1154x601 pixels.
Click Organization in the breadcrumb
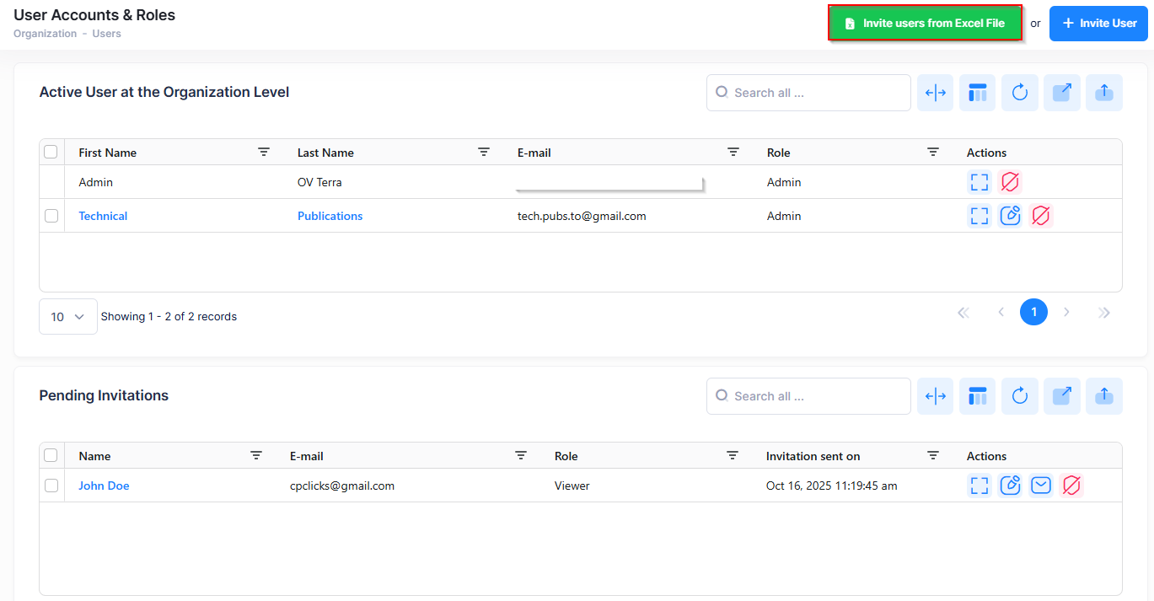tap(45, 34)
